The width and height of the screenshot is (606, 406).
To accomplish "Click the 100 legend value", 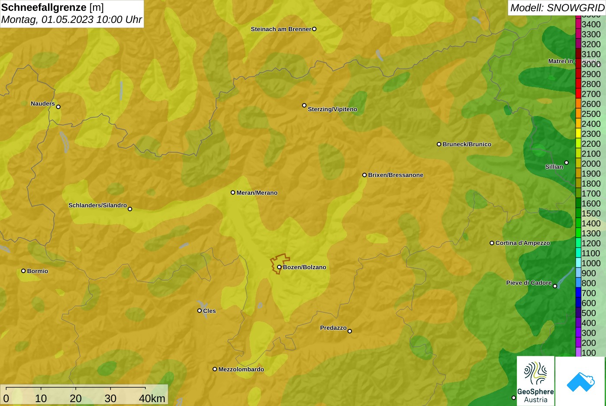I will coord(589,353).
